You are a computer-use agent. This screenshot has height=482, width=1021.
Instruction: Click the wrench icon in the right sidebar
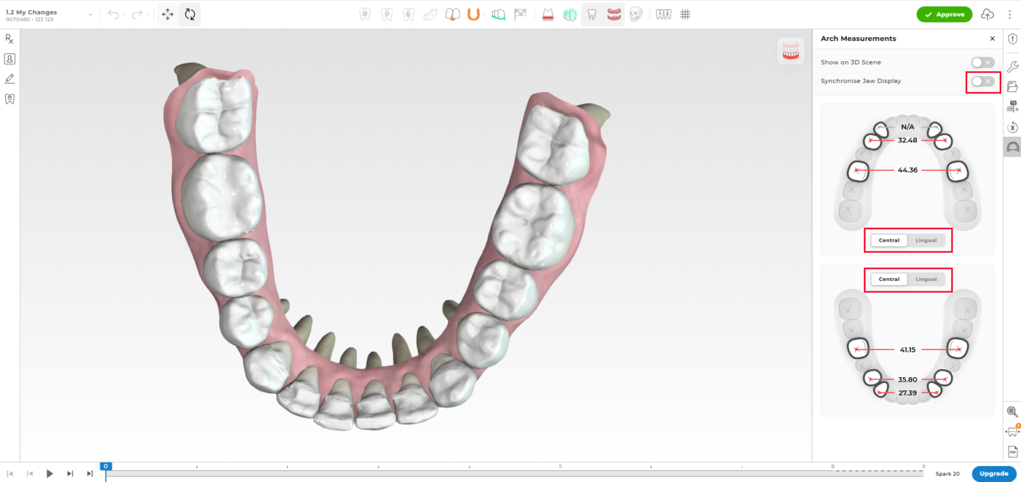pyautogui.click(x=1012, y=66)
